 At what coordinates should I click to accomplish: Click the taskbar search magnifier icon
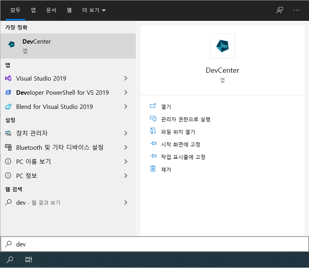[10, 260]
